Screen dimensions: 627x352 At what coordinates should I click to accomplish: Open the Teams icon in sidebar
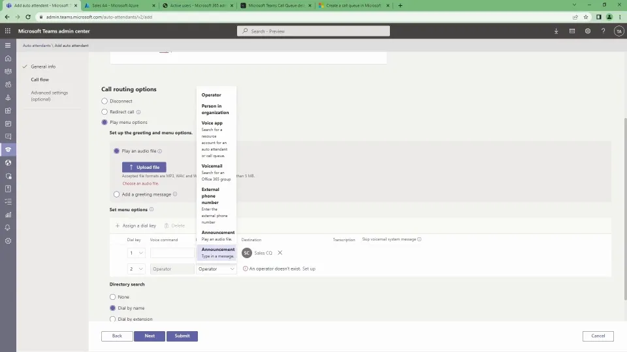click(x=8, y=72)
